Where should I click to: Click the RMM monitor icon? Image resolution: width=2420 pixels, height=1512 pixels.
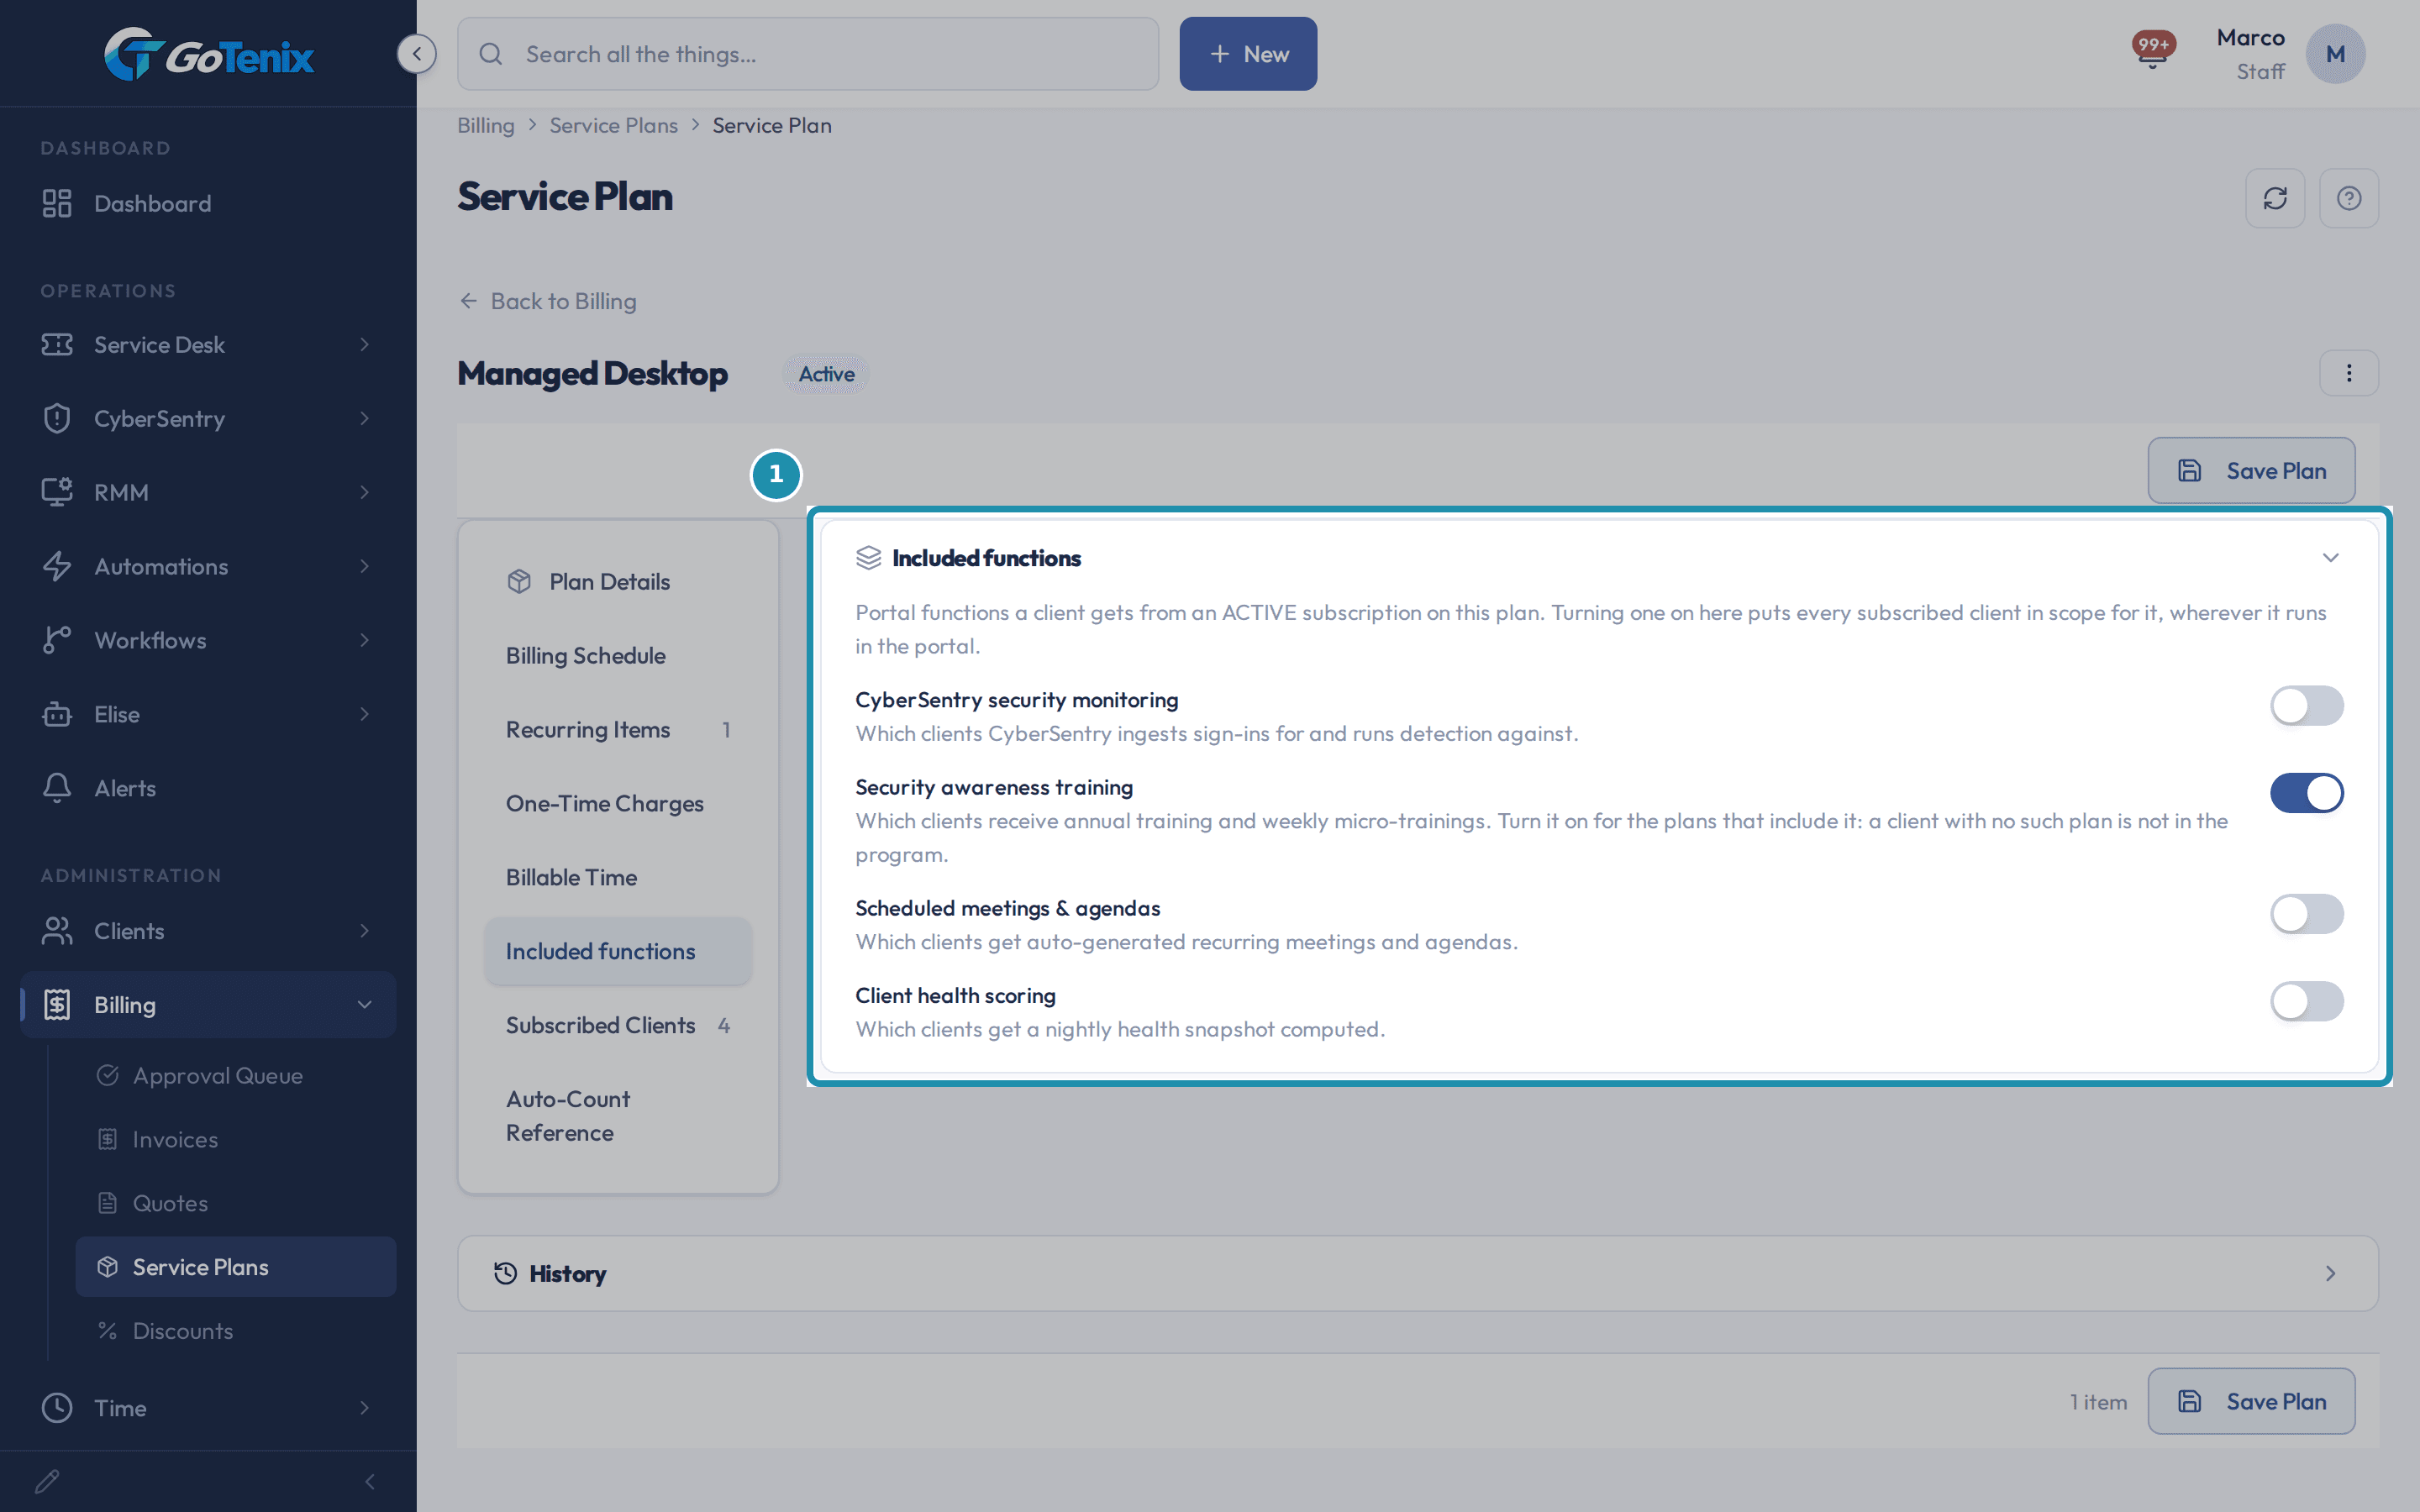pos(57,492)
